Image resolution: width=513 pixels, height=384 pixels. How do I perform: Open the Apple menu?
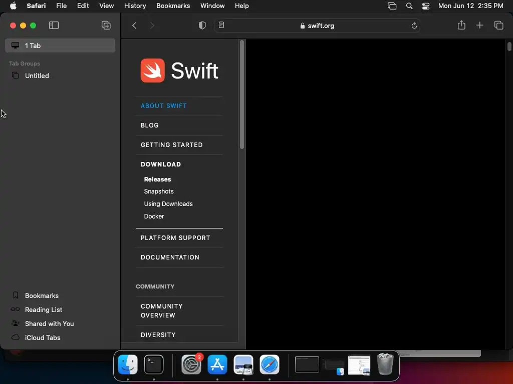click(13, 6)
